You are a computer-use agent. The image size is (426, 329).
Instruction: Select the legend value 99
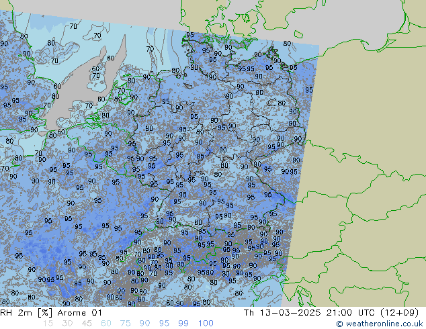click(183, 324)
